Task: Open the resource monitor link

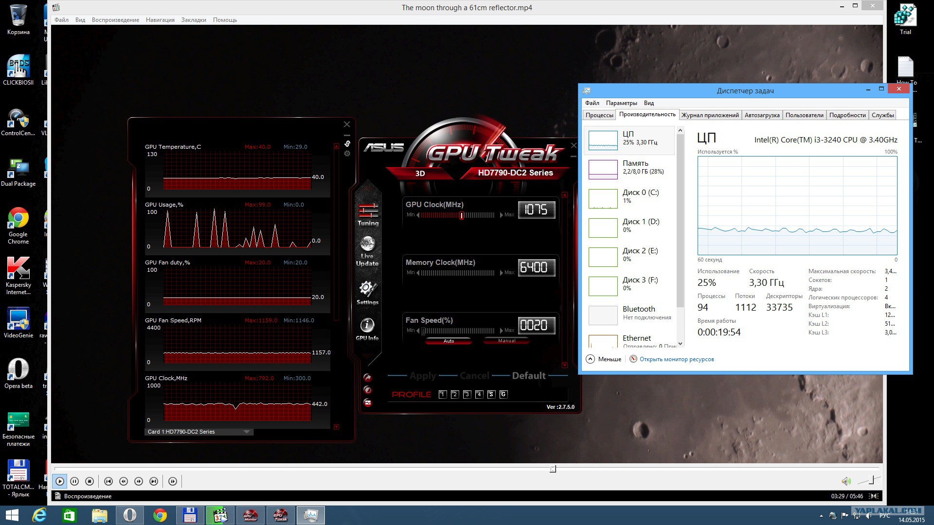Action: [x=677, y=359]
